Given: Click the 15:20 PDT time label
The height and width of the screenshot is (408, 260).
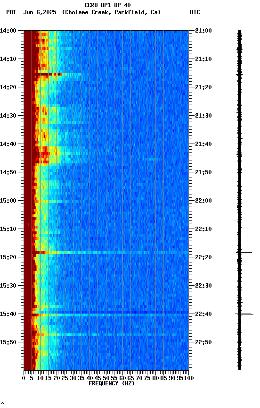Looking at the screenshot, I should click(8, 257).
